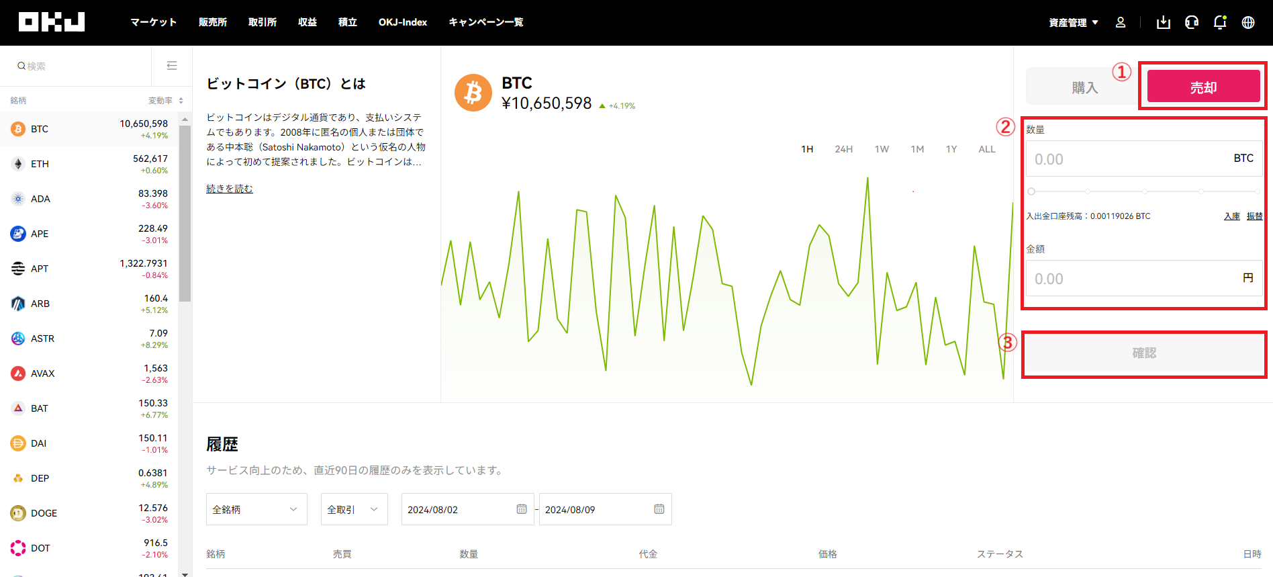Open the 収益 menu
1273x577 pixels.
pyautogui.click(x=308, y=22)
